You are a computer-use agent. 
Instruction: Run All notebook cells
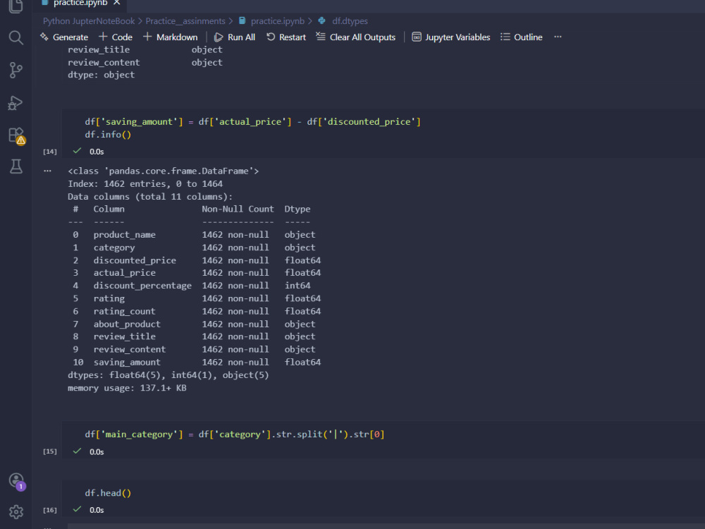pyautogui.click(x=235, y=37)
